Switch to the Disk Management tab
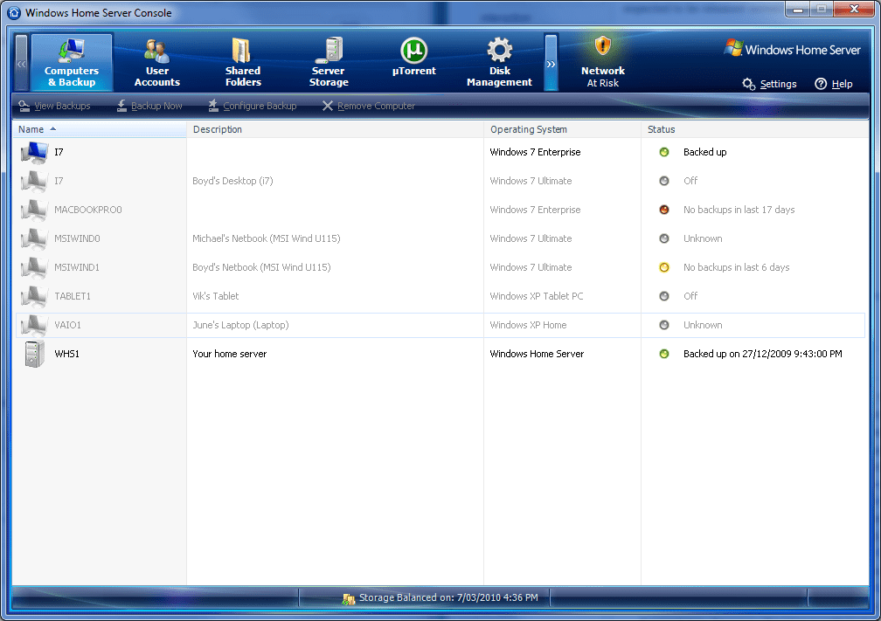This screenshot has width=881, height=621. [500, 62]
